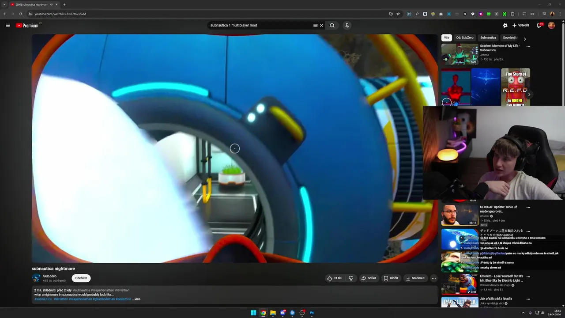Go back in Chrome

[5, 14]
